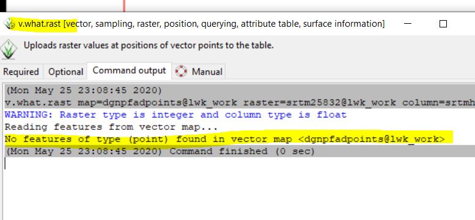The height and width of the screenshot is (220, 475).
Task: Select the Command output tab
Action: pyautogui.click(x=129, y=71)
